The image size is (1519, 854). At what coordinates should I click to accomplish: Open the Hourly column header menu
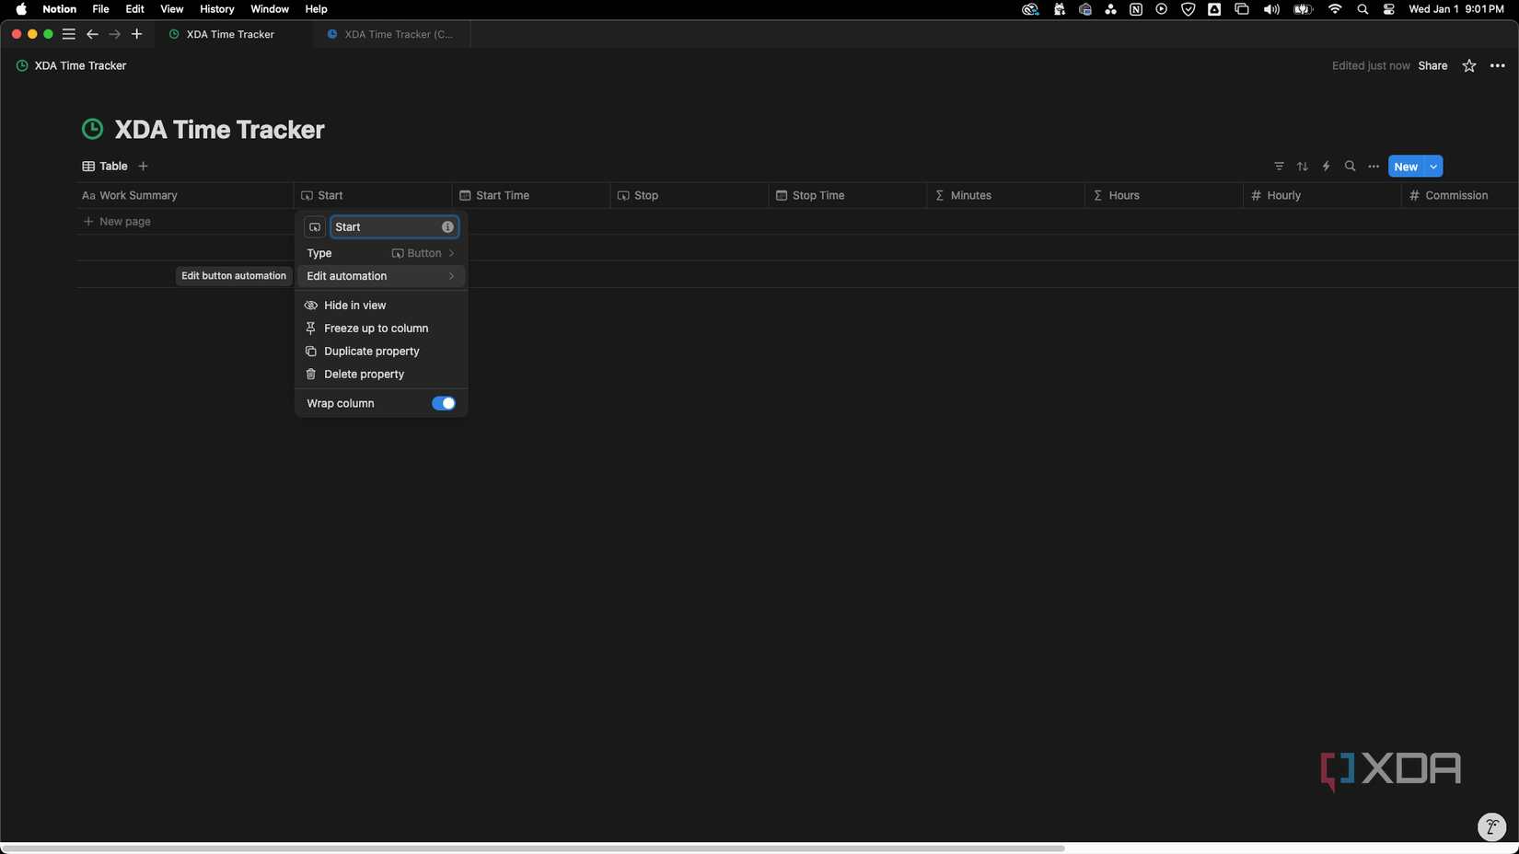1323,195
